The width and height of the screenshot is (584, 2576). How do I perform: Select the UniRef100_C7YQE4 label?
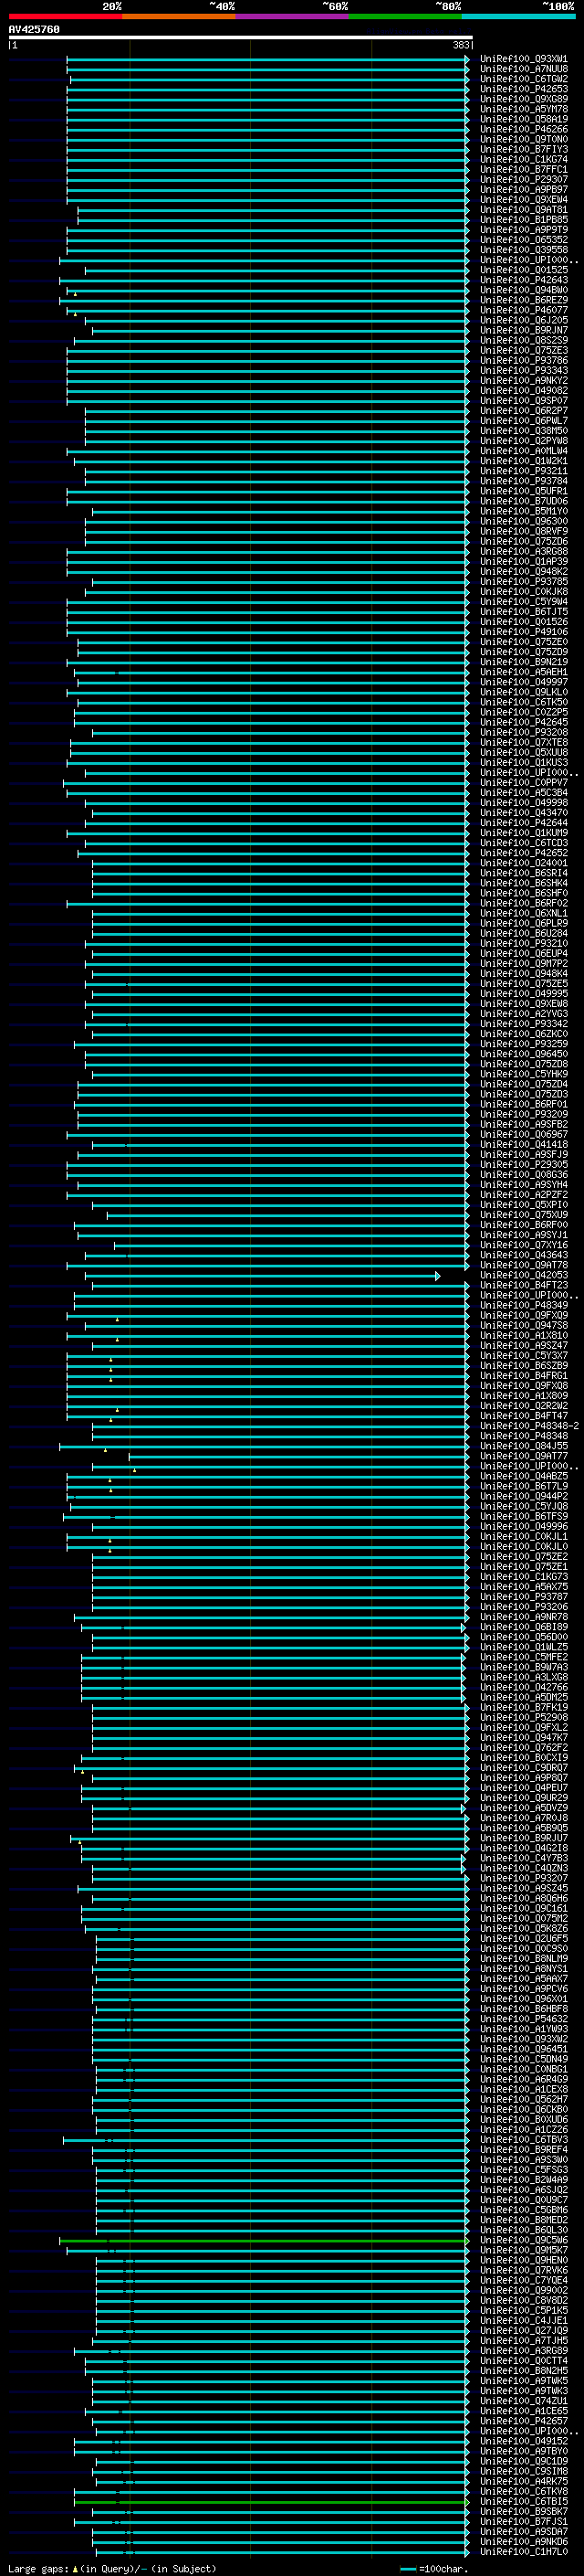(x=523, y=2280)
